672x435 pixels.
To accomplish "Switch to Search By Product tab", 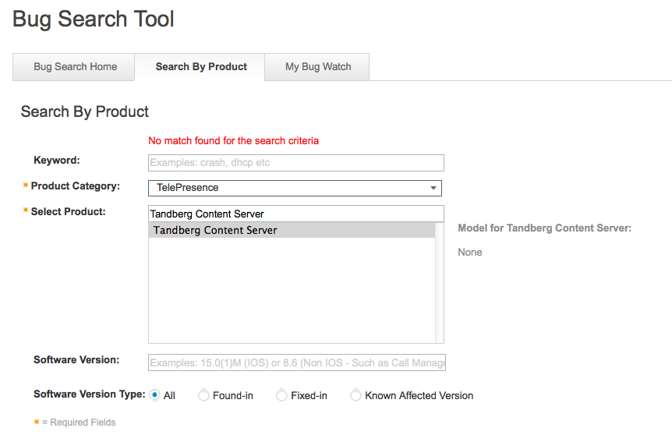I will pos(200,67).
